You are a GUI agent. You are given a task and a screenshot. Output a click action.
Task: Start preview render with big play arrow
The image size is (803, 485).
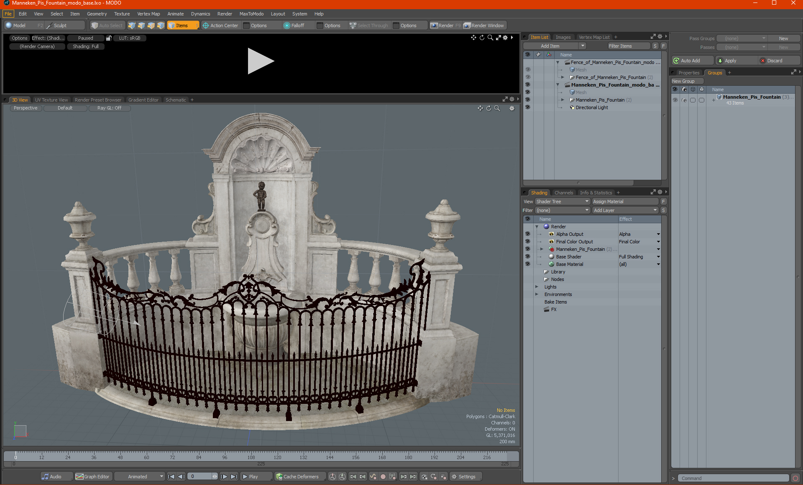tap(261, 61)
